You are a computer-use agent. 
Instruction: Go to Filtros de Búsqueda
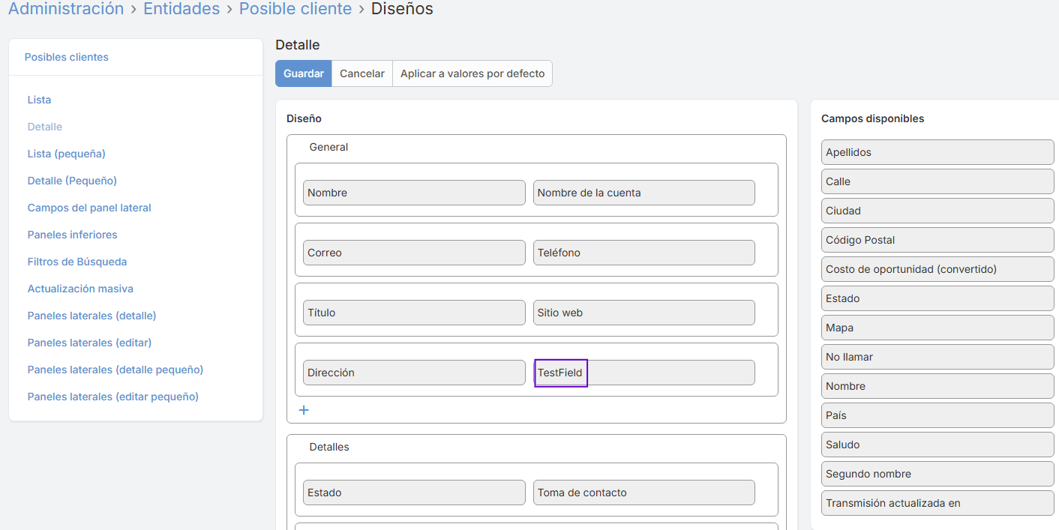[x=77, y=262]
